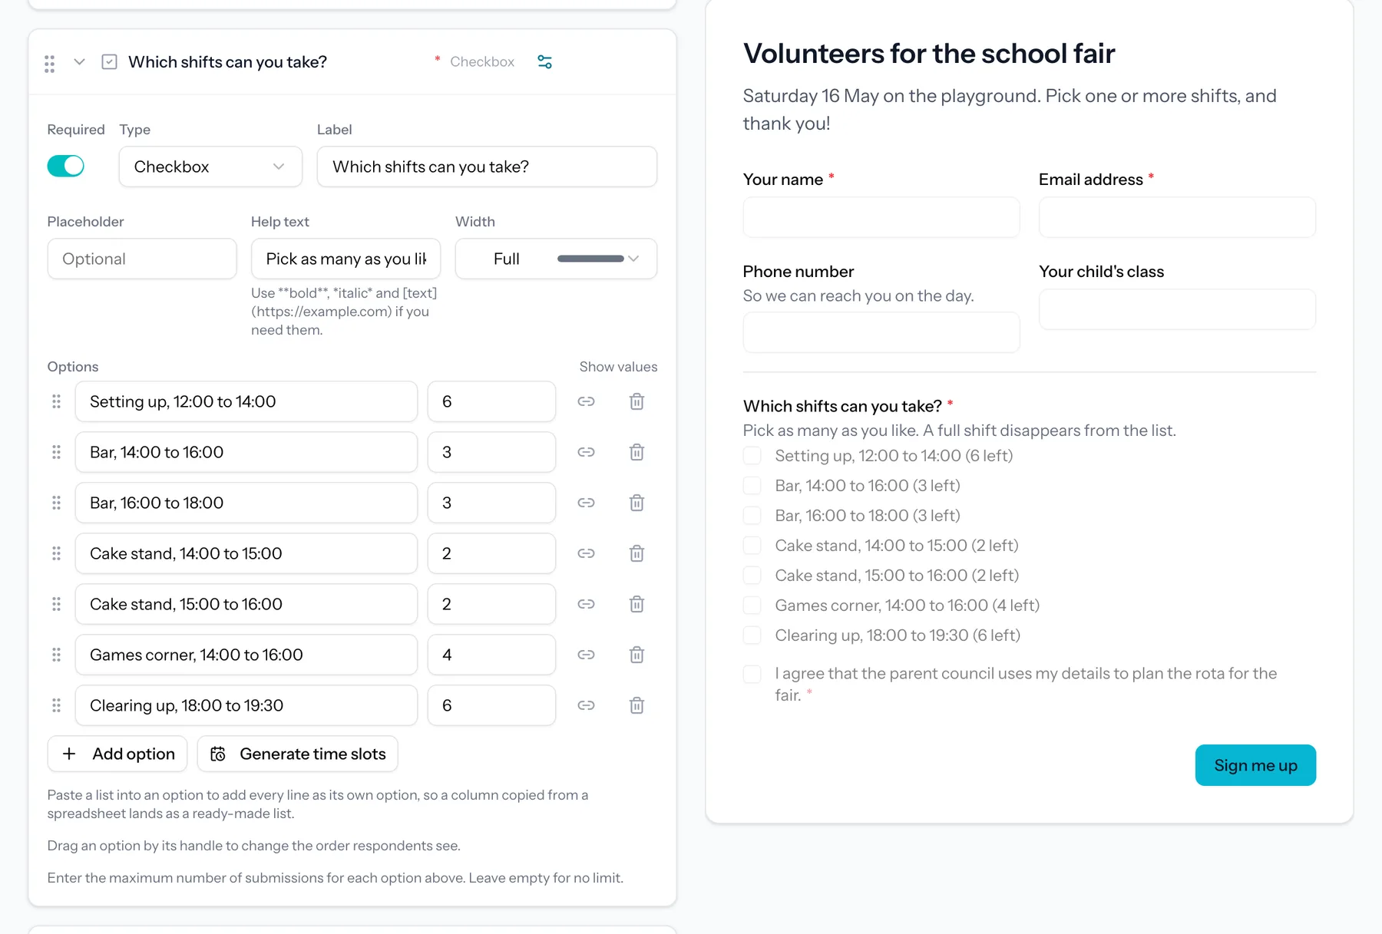Delete the 'Clearing up, 18:00 to 19:30' option
The width and height of the screenshot is (1382, 934).
coord(636,705)
